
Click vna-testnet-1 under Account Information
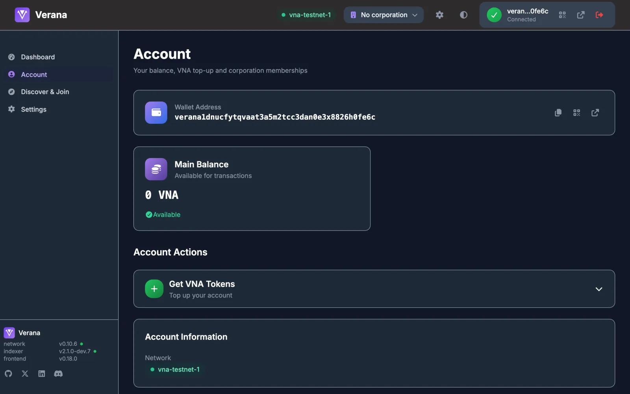tap(175, 370)
